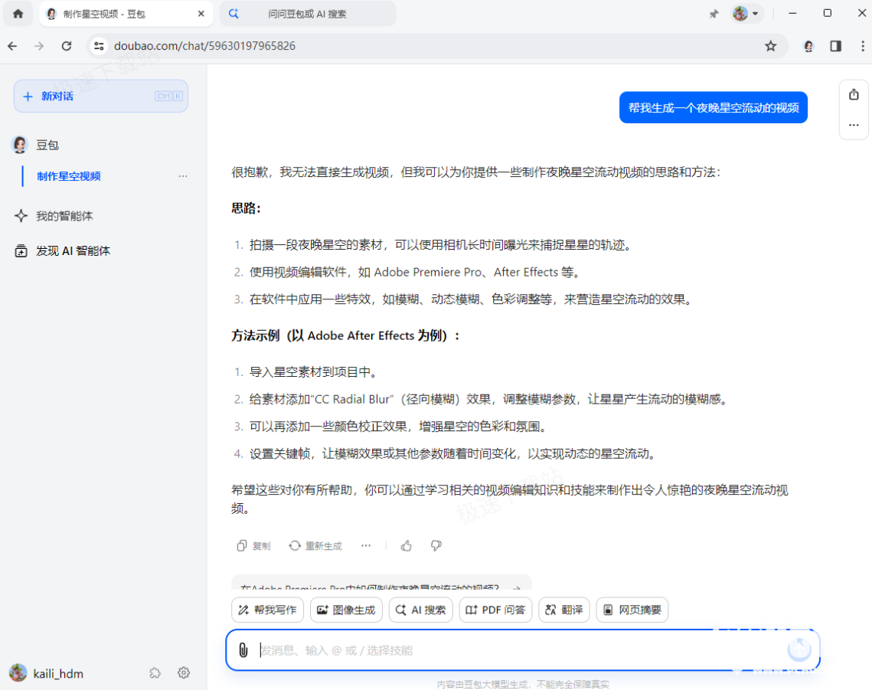872x690 pixels.
Task: Click the thumbs up icon
Action: pos(407,546)
